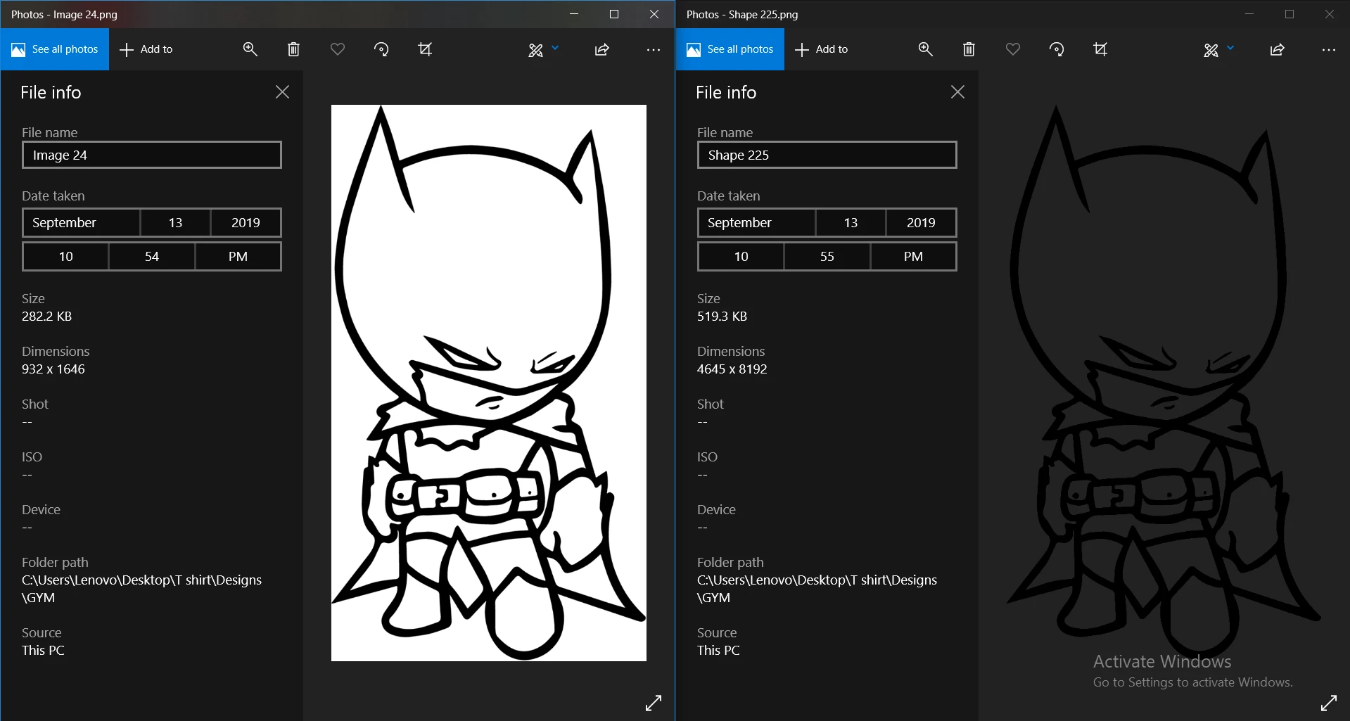This screenshot has height=721, width=1350.
Task: Minimize the Image 24 Photos window
Action: click(x=574, y=14)
